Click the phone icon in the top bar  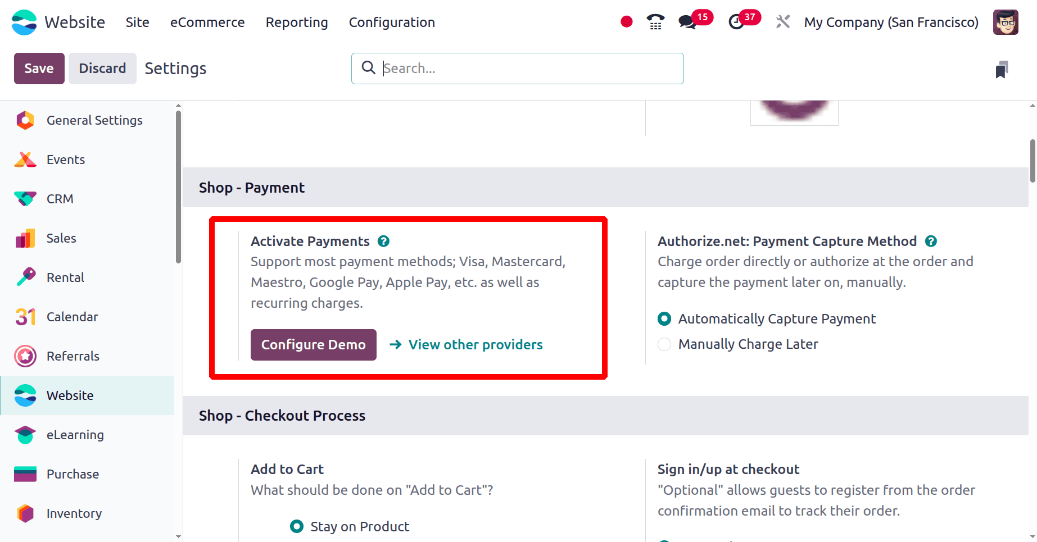(655, 22)
